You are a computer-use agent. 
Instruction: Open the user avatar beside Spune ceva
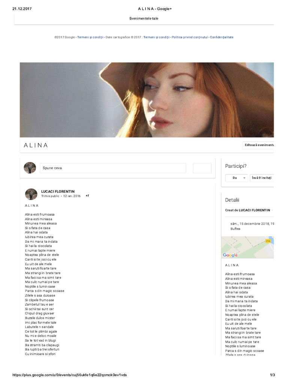30,168
